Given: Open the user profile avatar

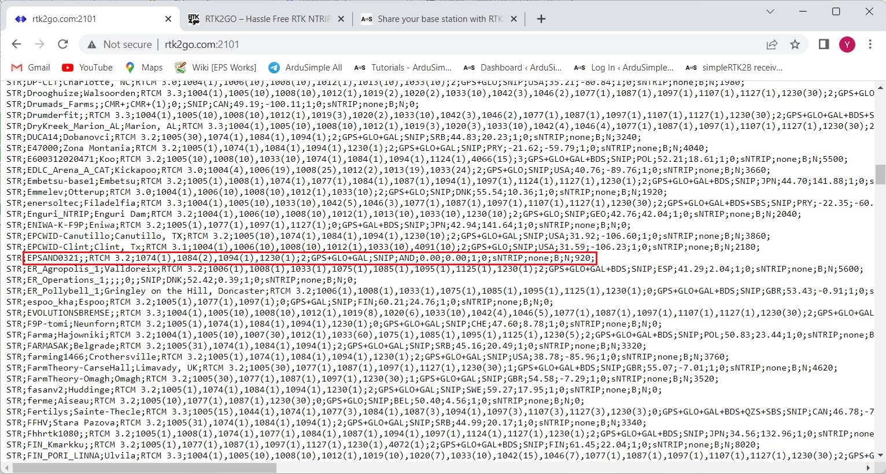Looking at the screenshot, I should click(x=847, y=45).
